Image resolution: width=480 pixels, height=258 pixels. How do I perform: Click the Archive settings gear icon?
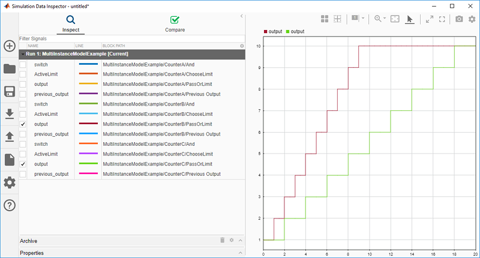click(232, 240)
